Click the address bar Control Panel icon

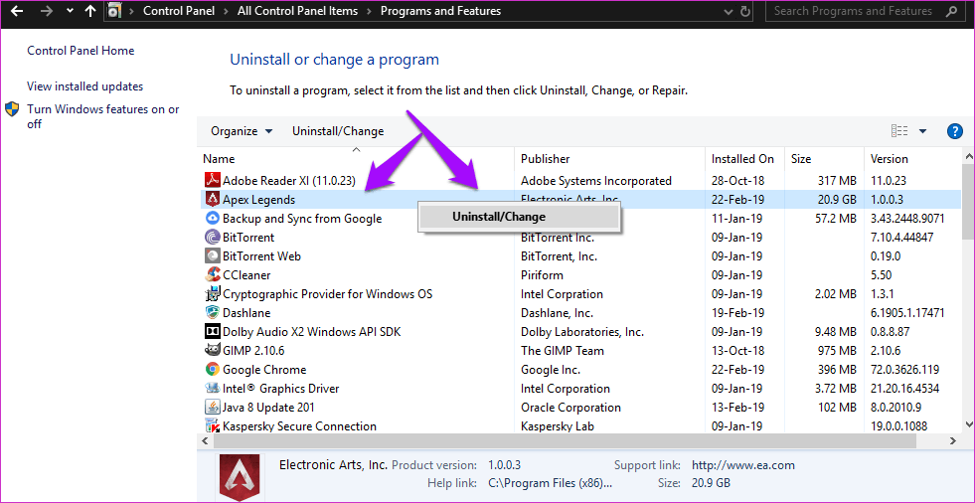coord(114,11)
